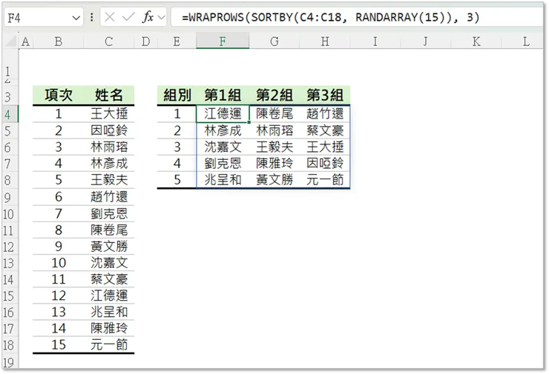Select cell 因啞鈴 under 第3組
This screenshot has height=374, width=549.
(x=325, y=163)
